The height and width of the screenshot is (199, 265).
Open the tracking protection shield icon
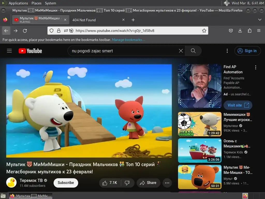tap(51, 31)
